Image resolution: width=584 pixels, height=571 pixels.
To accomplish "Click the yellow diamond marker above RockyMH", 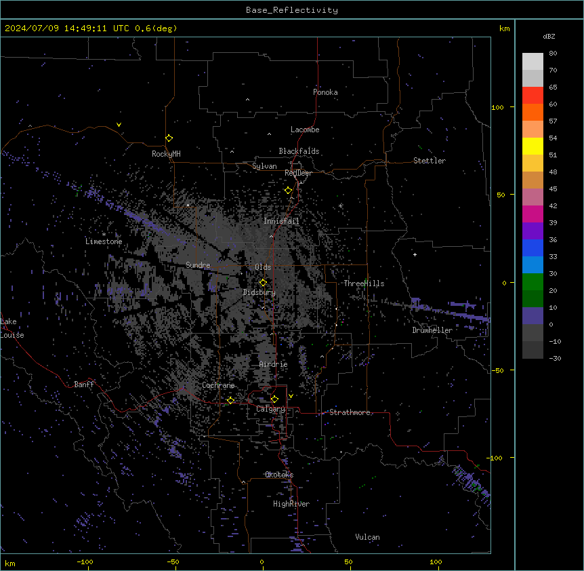I will (x=169, y=138).
